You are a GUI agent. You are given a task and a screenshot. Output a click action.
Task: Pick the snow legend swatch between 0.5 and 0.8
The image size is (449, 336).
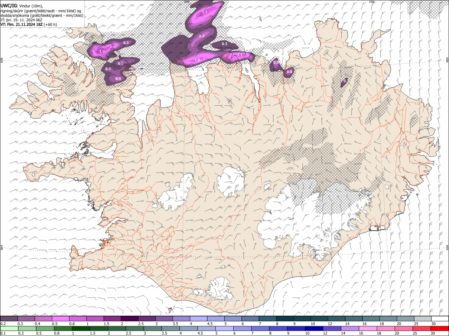60,319
